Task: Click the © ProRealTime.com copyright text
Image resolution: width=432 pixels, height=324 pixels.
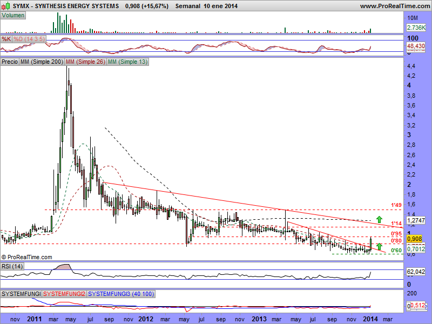Action: [x=26, y=257]
